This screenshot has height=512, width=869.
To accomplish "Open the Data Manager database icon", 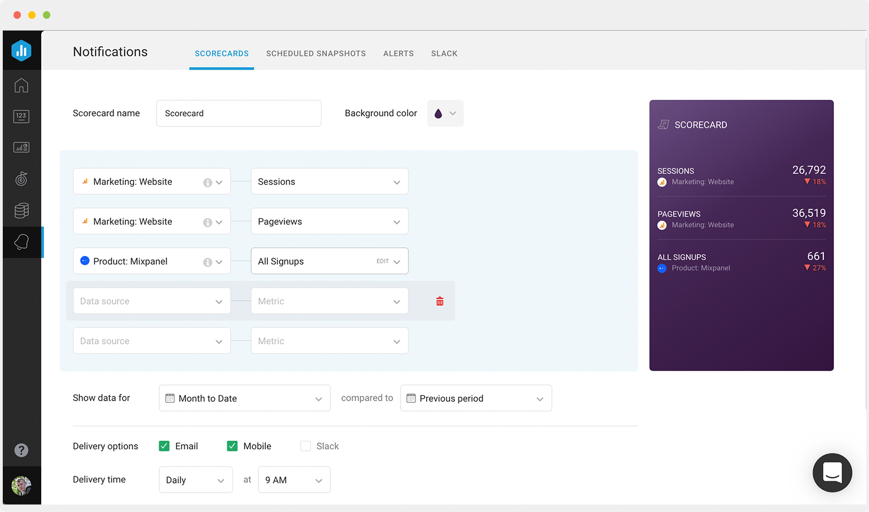I will coord(21,210).
